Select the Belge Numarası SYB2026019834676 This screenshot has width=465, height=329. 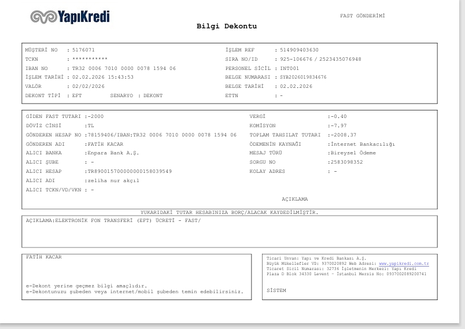303,77
